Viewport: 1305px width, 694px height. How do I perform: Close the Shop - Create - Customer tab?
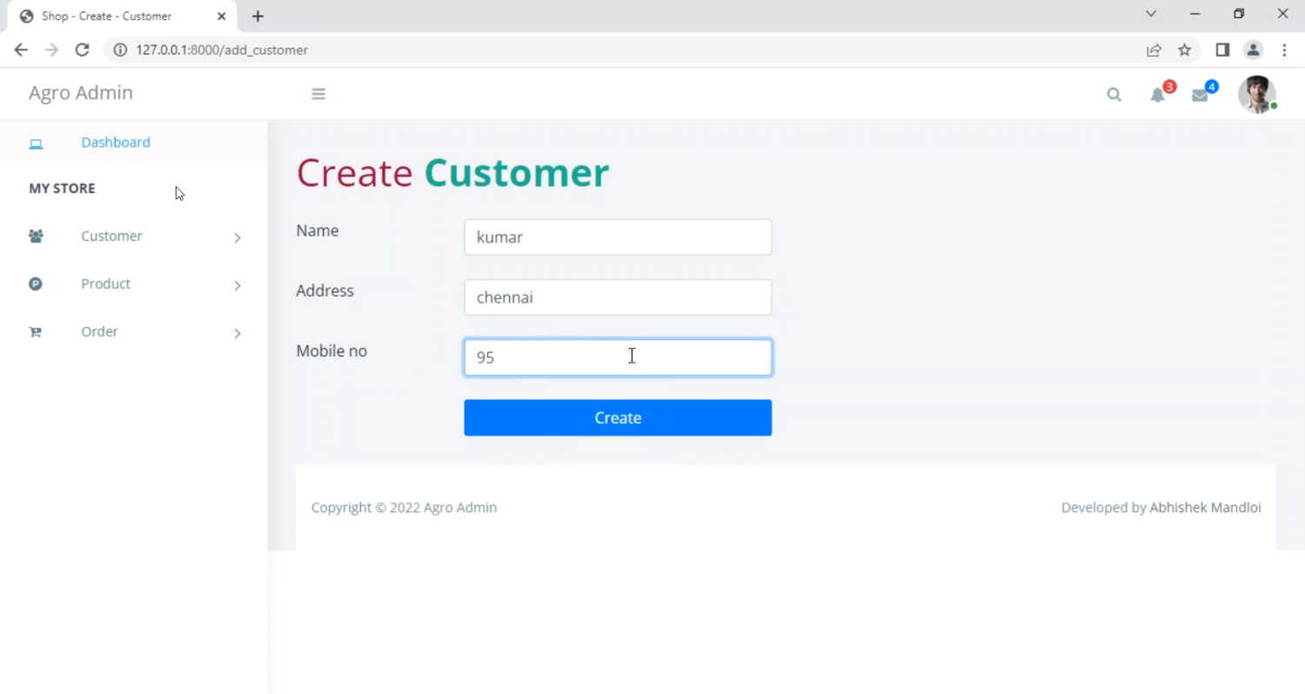click(221, 16)
